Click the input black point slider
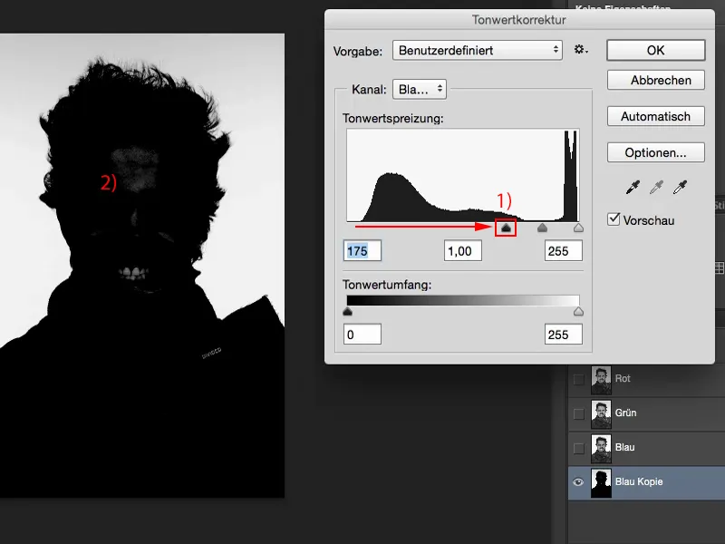 pos(506,228)
